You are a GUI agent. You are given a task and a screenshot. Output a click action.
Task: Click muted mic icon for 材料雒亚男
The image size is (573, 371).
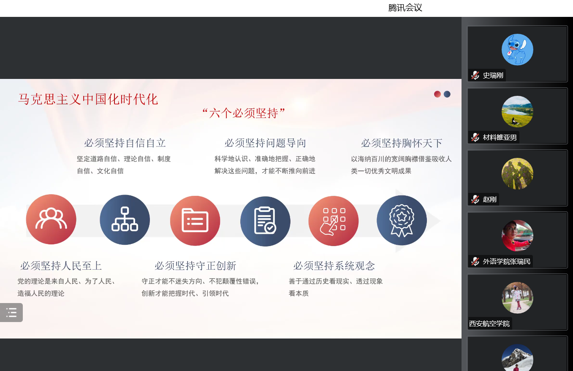click(x=475, y=138)
